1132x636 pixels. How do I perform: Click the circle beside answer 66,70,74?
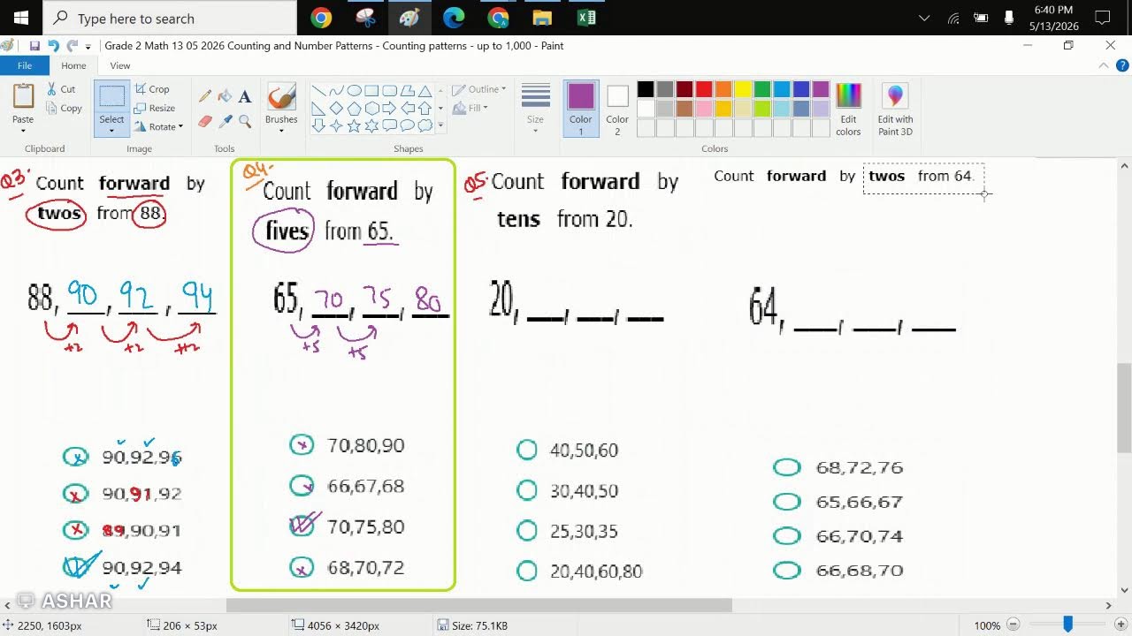pyautogui.click(x=786, y=536)
